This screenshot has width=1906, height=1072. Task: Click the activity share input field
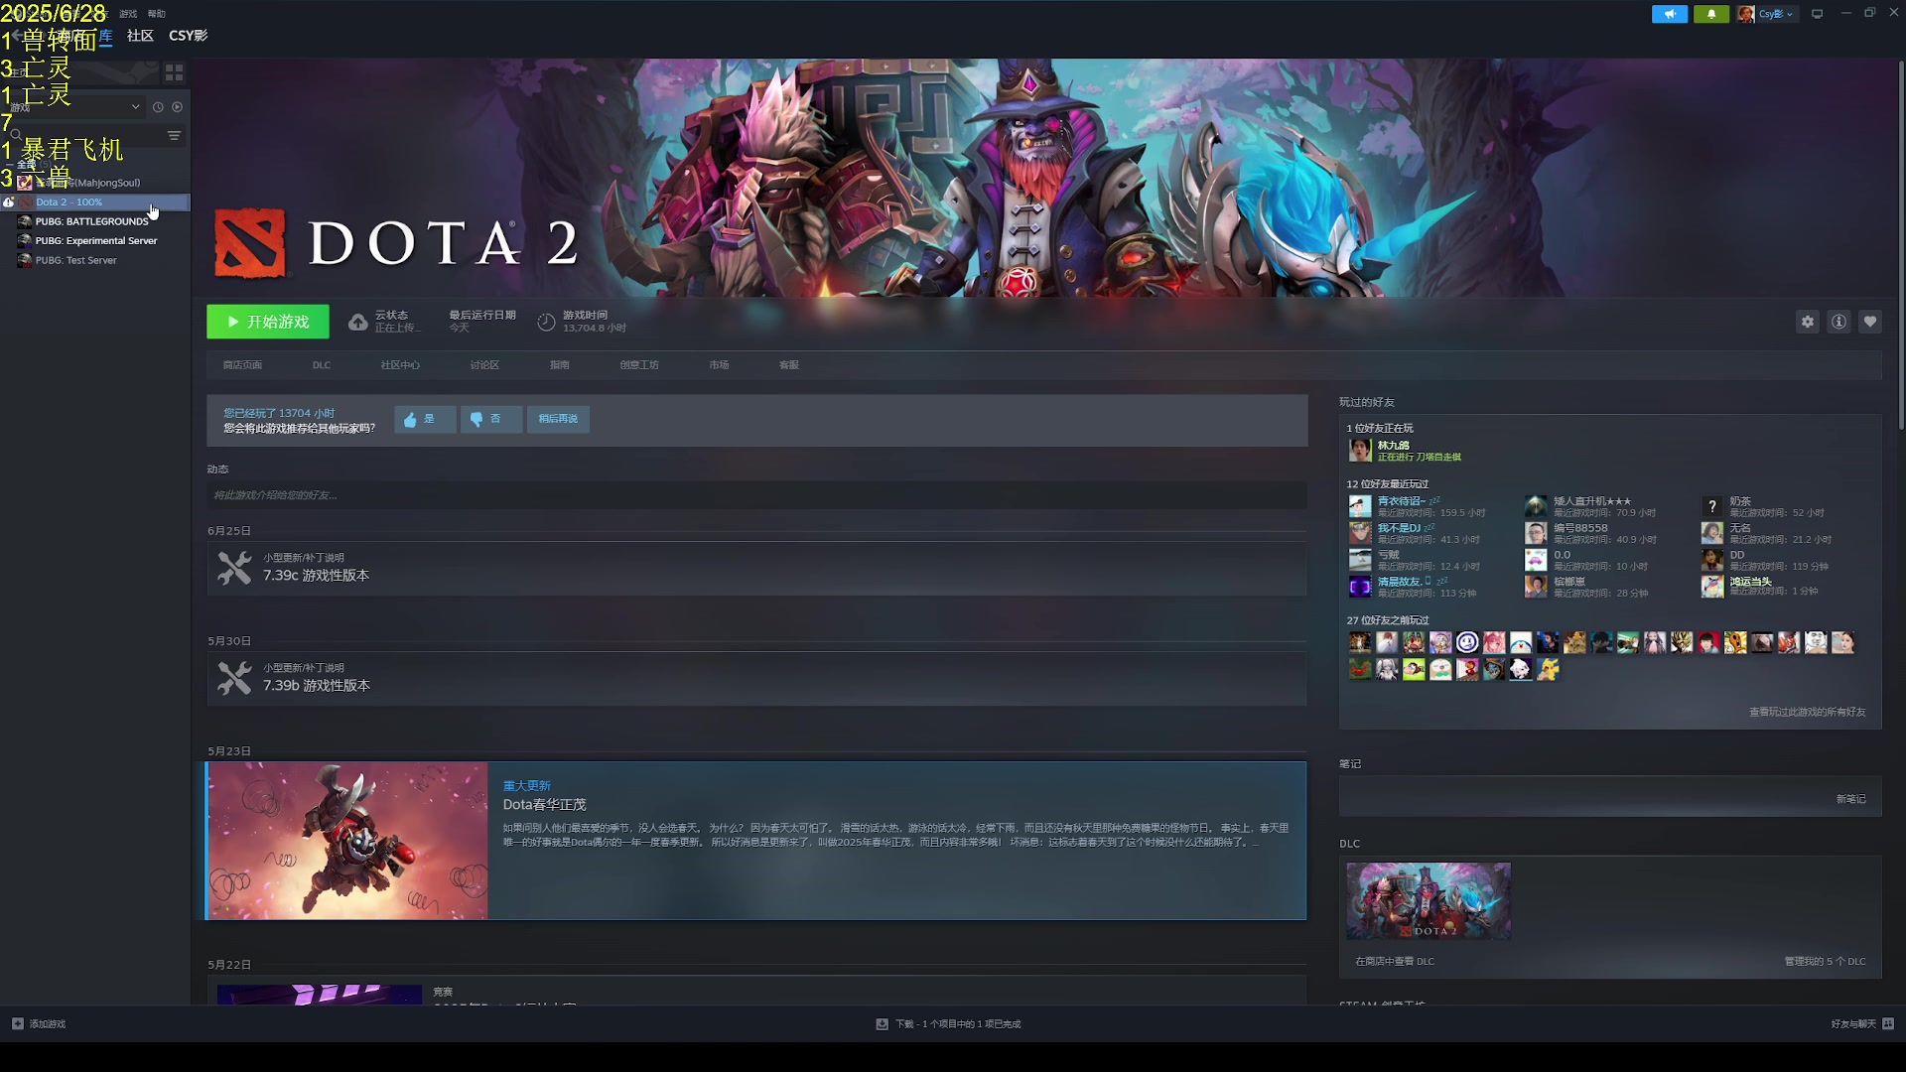(756, 494)
